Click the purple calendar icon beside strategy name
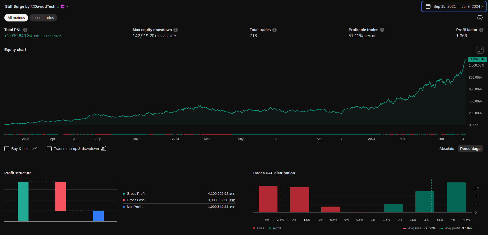488x235 pixels. pyautogui.click(x=63, y=6)
